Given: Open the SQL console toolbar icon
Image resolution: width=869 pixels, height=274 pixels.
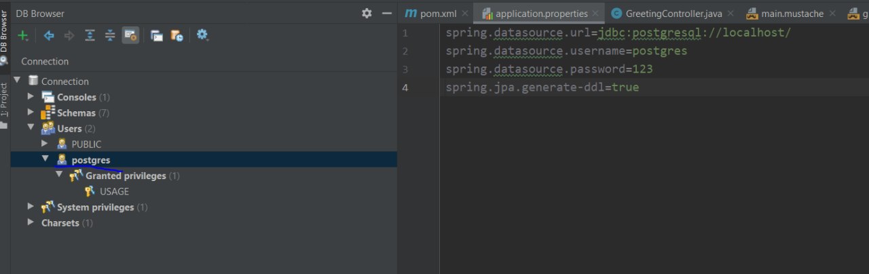Looking at the screenshot, I should click(x=157, y=35).
